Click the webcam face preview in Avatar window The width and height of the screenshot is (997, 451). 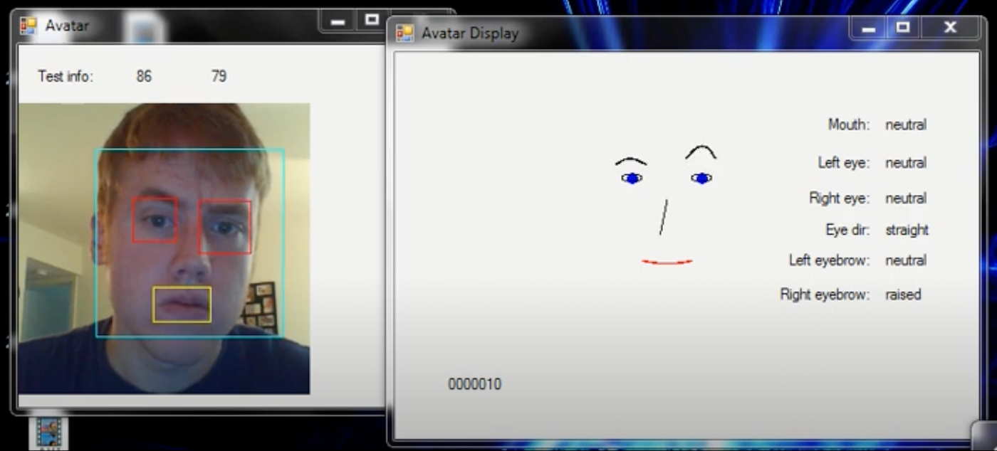[164, 249]
